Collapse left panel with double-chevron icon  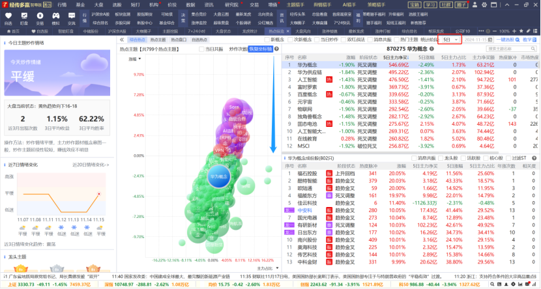pyautogui.click(x=122, y=40)
